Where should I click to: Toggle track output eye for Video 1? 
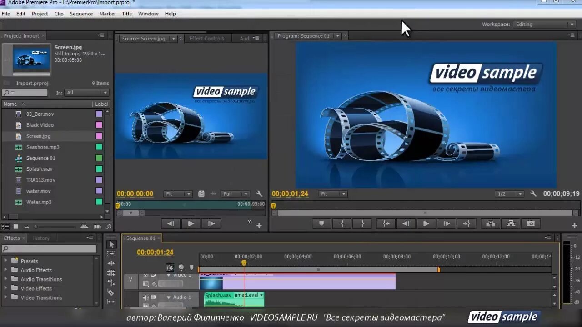click(x=145, y=275)
